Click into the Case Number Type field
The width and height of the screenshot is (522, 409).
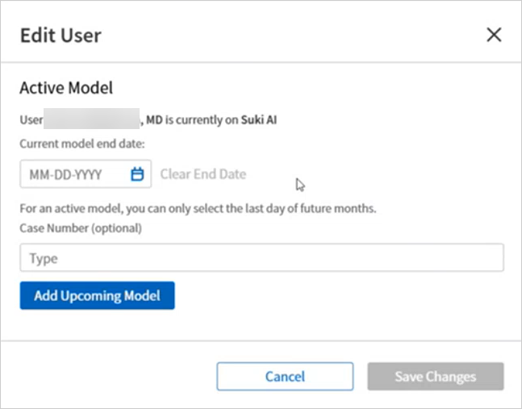(x=261, y=258)
